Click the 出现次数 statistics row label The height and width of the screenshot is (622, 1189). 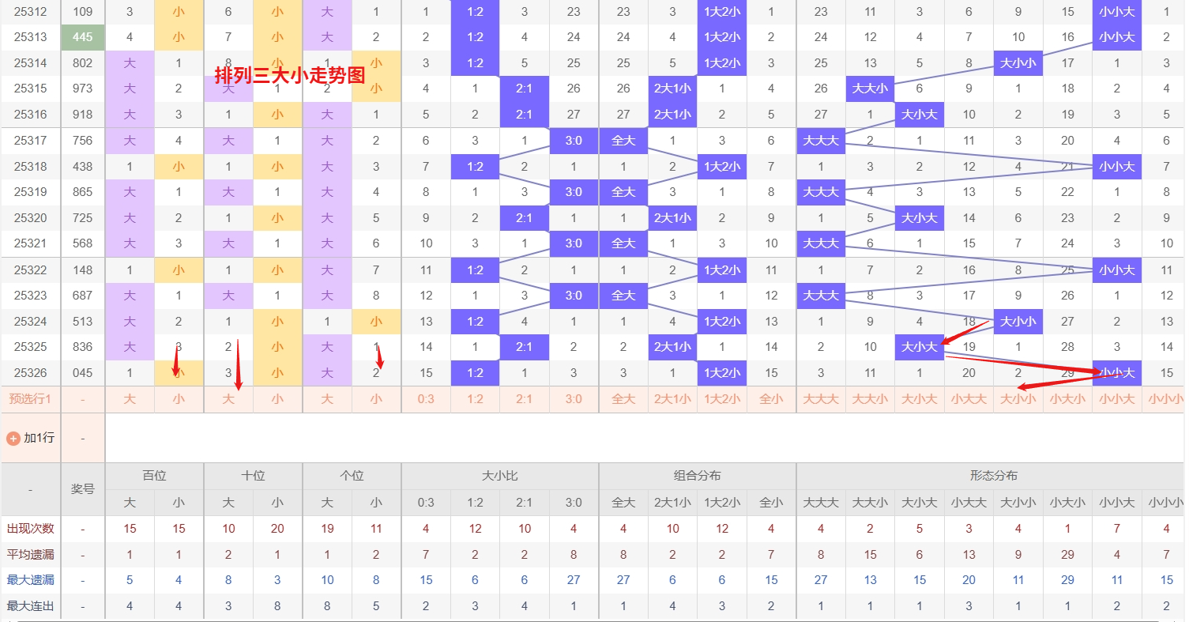[x=30, y=529]
